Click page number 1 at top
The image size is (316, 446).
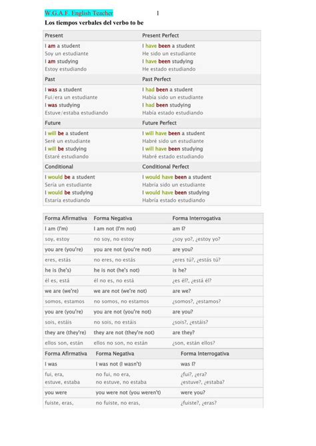157,13
